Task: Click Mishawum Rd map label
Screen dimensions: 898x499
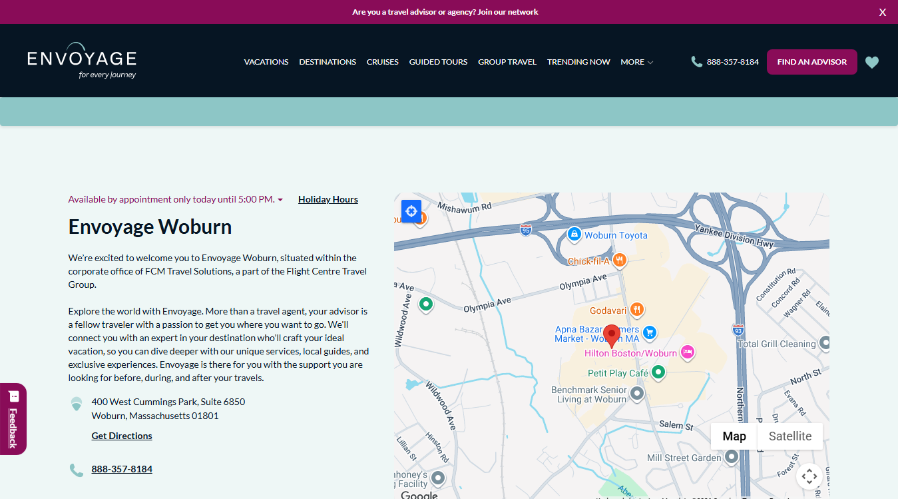Action: [x=465, y=207]
